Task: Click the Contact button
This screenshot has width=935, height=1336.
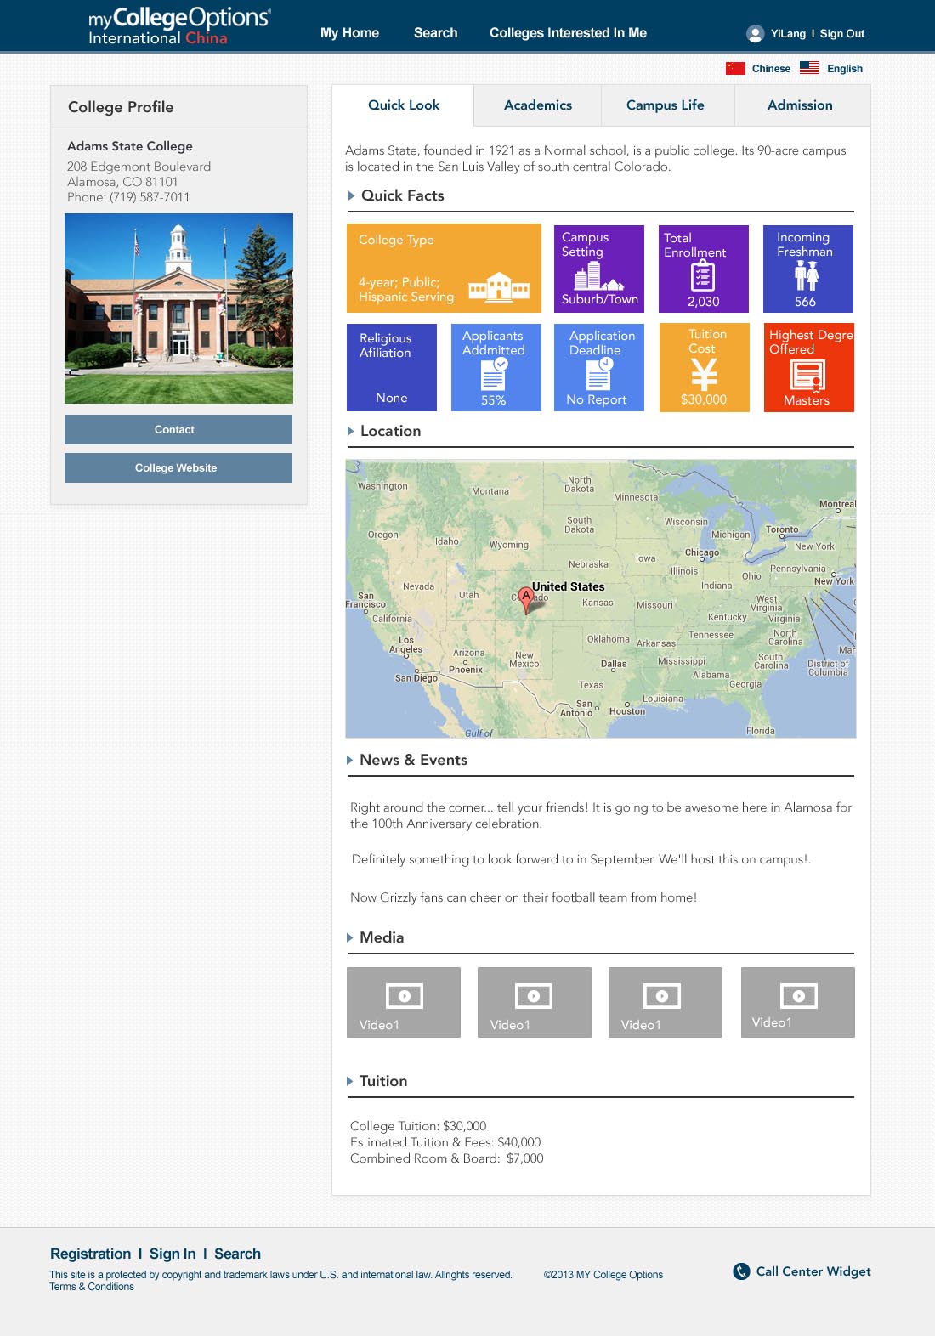Action: (178, 429)
